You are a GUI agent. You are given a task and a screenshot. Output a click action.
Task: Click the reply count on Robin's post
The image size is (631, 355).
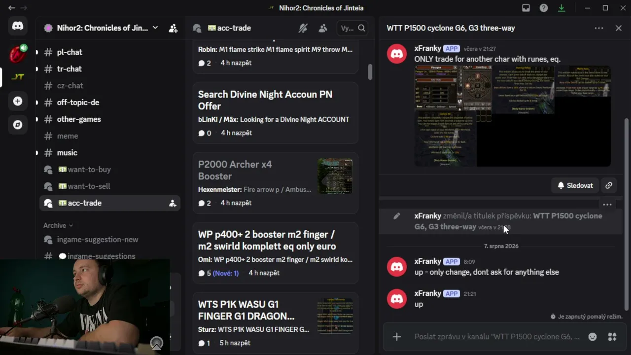click(205, 63)
